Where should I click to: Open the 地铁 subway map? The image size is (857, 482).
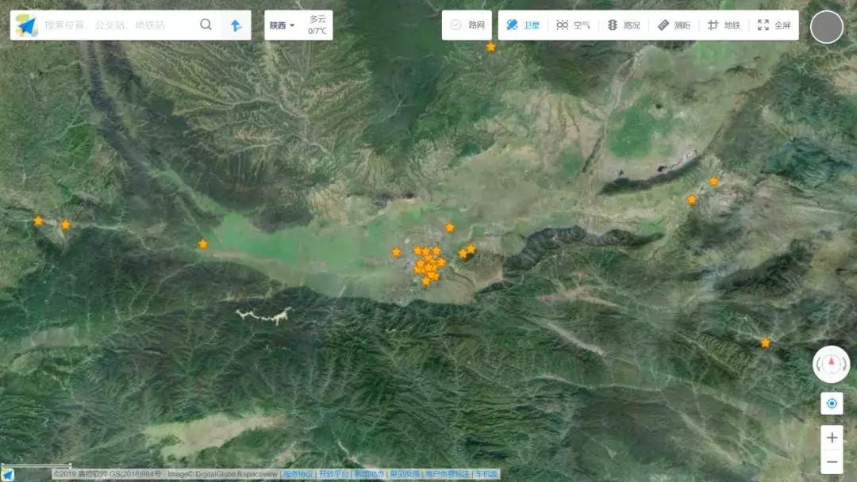724,25
